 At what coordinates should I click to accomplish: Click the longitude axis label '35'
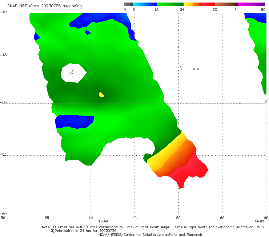click(47, 218)
